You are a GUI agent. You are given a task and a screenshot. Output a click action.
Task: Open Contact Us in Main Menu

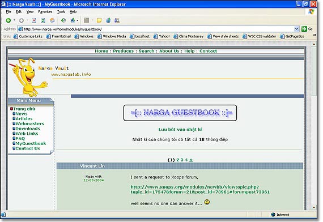click(x=28, y=148)
